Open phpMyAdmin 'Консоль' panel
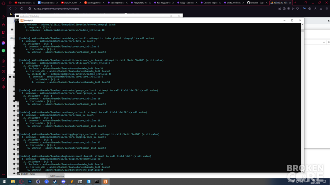The width and height of the screenshot is (330, 185). [x=57, y=176]
